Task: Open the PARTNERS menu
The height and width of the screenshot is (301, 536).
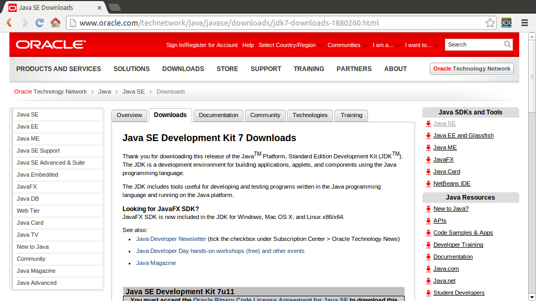Action: (354, 69)
